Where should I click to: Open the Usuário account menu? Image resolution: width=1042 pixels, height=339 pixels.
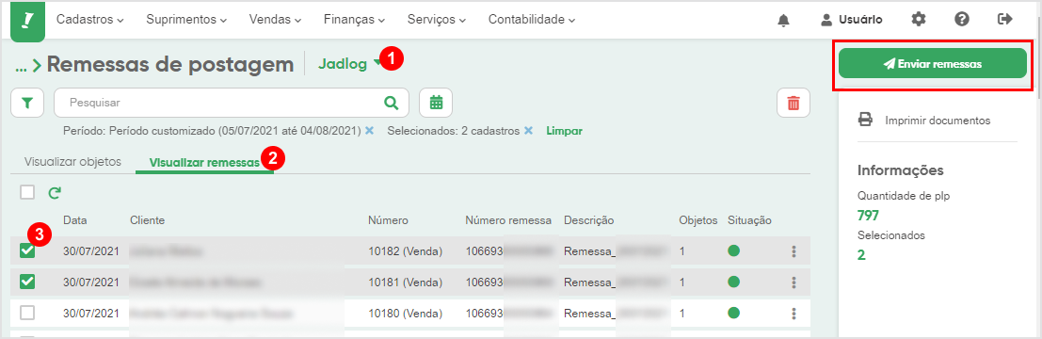tap(852, 20)
